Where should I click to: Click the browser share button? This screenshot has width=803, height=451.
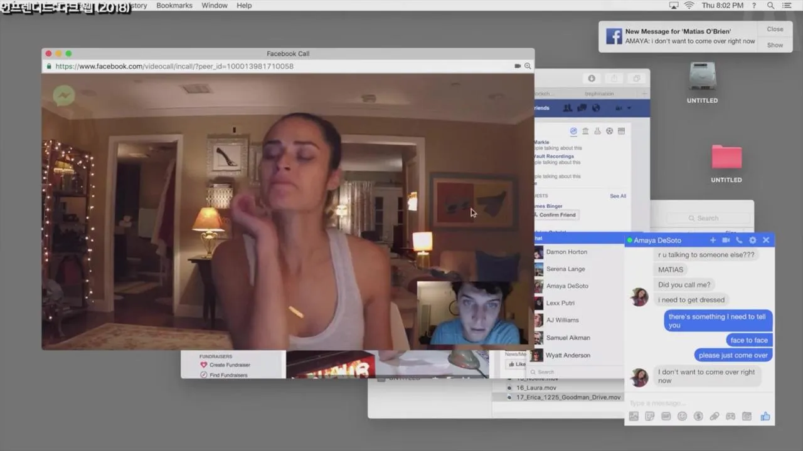tap(614, 78)
